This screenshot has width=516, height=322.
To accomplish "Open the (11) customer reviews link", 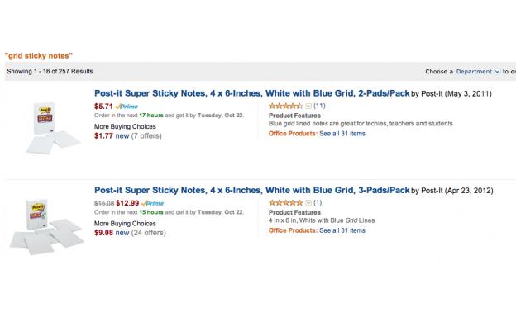I will [319, 106].
